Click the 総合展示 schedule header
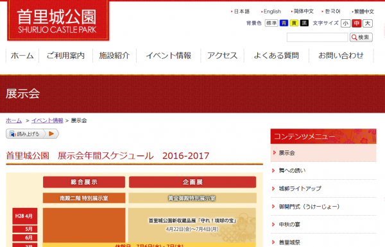This screenshot has height=247, width=385. [x=84, y=182]
